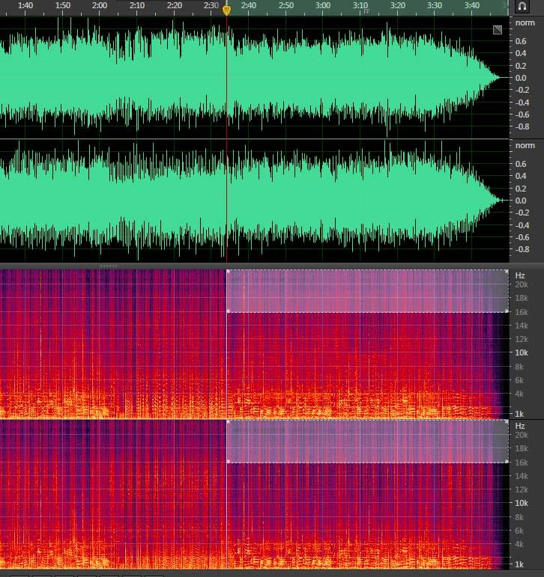
Task: Click the 'Hz' label of the lower spectrogram scale
Action: (x=520, y=426)
